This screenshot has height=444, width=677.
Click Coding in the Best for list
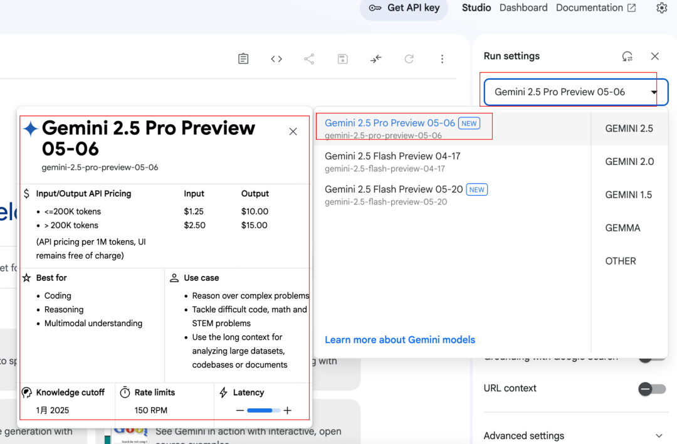click(x=58, y=295)
